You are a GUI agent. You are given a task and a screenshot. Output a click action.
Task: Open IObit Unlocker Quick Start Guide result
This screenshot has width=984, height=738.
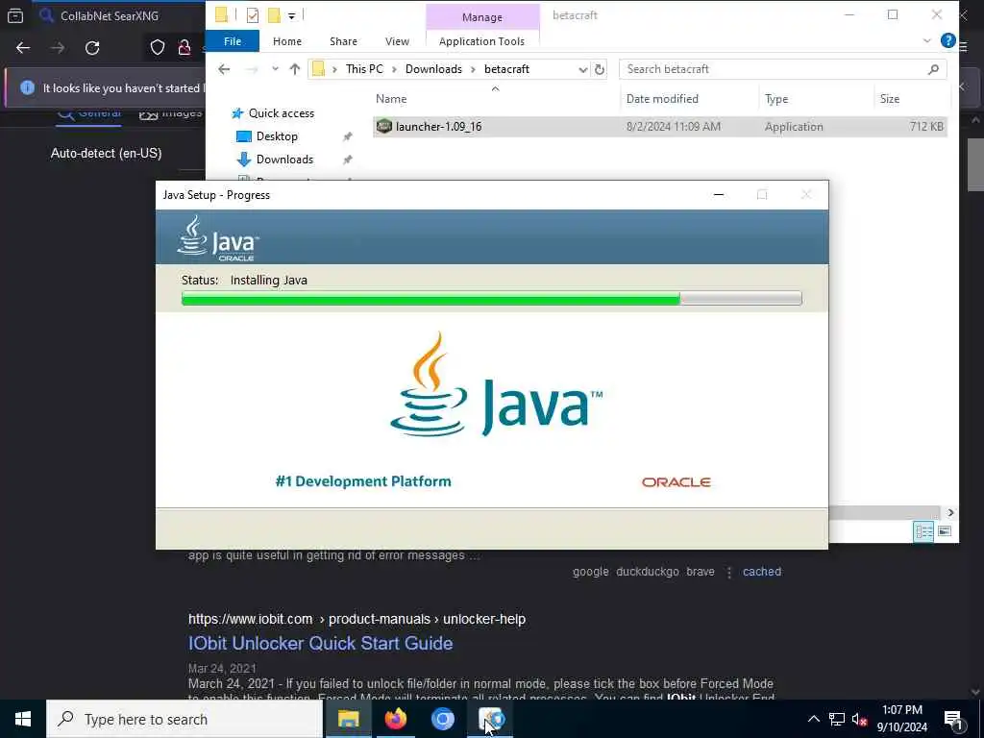320,643
